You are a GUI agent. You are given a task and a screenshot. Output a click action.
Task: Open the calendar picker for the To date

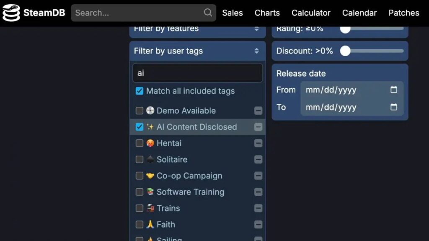click(x=393, y=108)
